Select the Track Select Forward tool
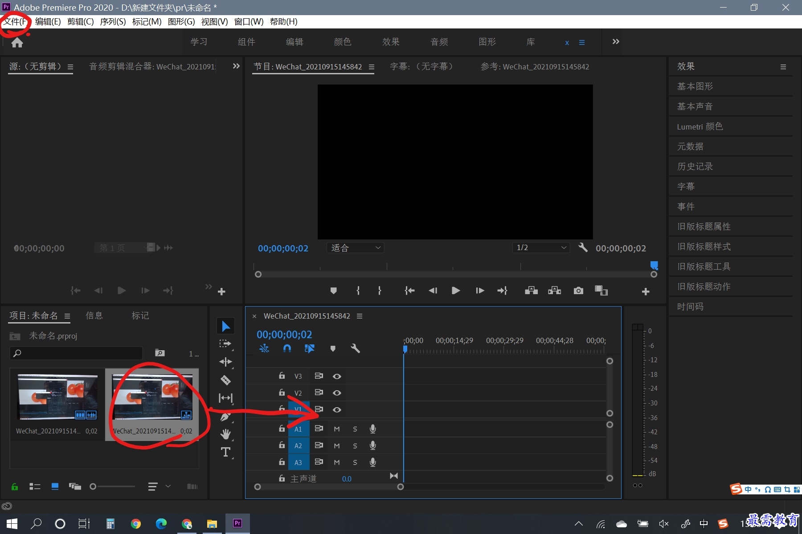802x534 pixels. coord(225,344)
